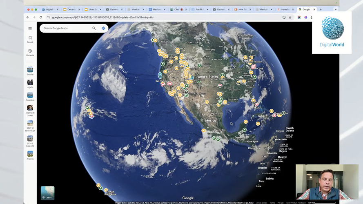Open recent place Bacalar thumbnail
This screenshot has width=363, height=204.
[x=30, y=70]
